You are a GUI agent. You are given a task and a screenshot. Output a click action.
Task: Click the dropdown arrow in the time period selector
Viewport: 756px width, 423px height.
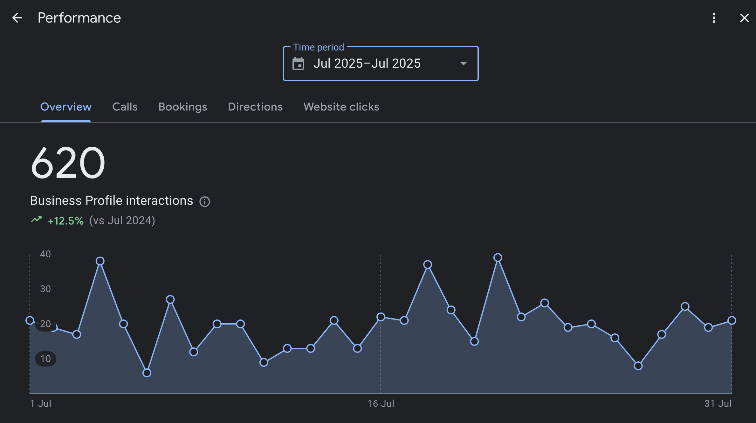pyautogui.click(x=463, y=64)
